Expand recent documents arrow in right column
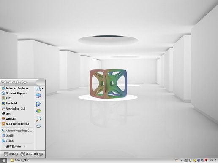 click(x=42, y=88)
